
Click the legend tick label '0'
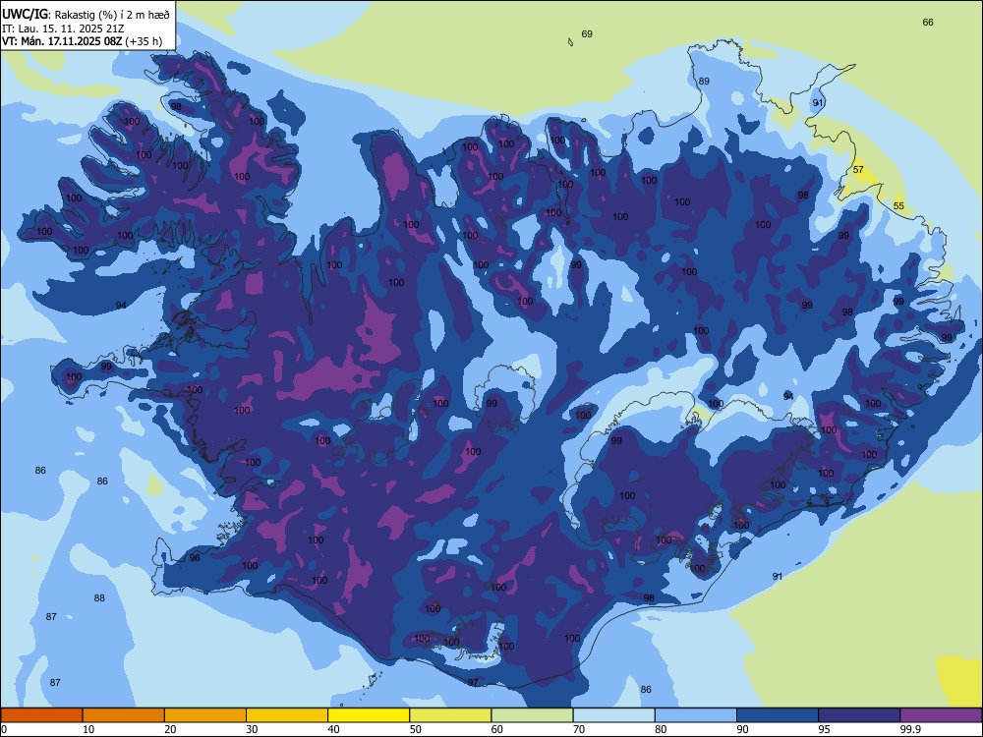coord(4,729)
